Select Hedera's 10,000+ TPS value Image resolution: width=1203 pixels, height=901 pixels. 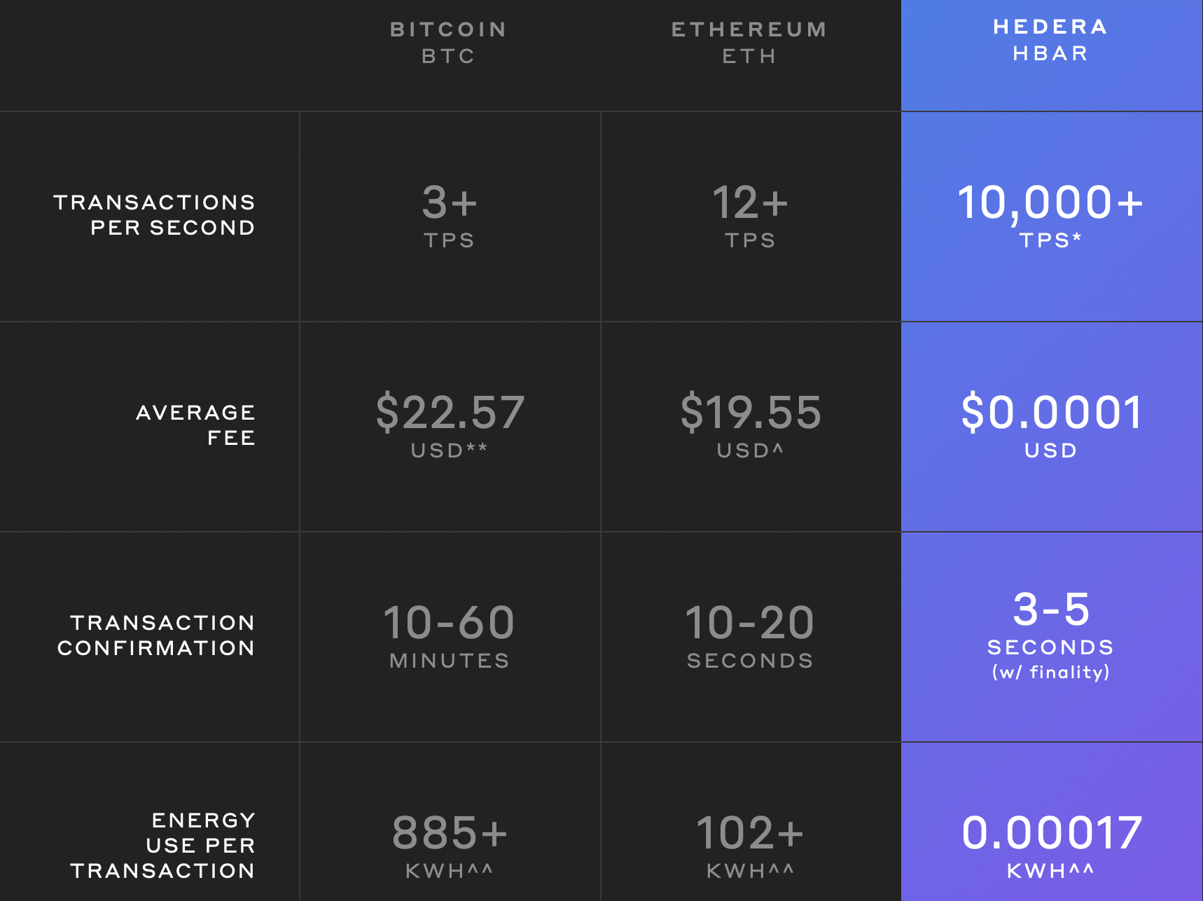(1050, 215)
